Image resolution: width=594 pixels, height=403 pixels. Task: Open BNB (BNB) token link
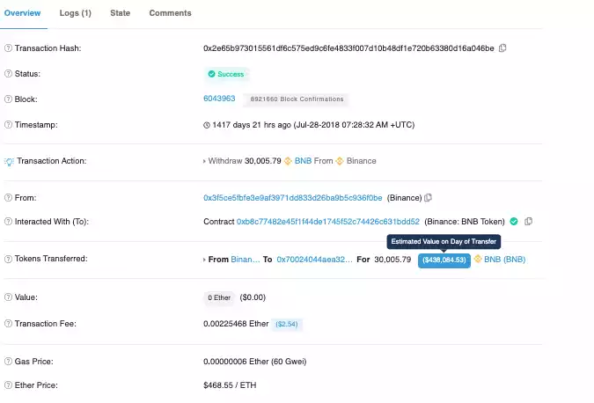(x=504, y=260)
